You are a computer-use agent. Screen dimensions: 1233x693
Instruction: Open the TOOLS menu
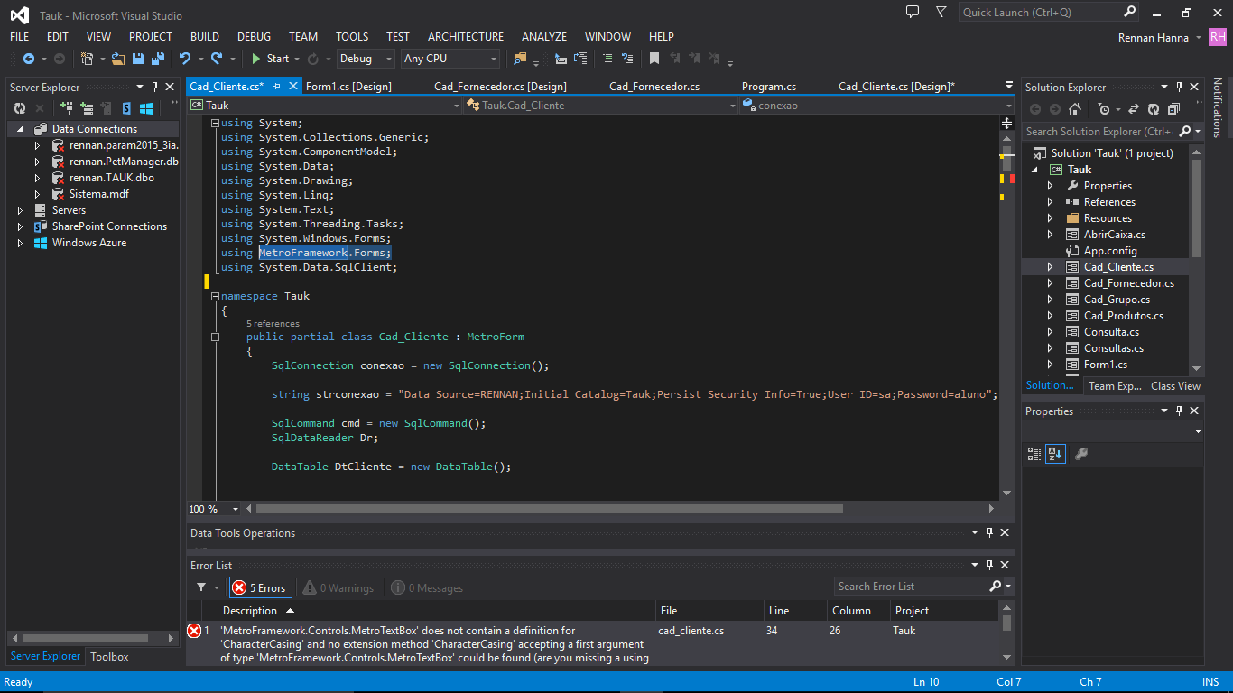pyautogui.click(x=352, y=37)
